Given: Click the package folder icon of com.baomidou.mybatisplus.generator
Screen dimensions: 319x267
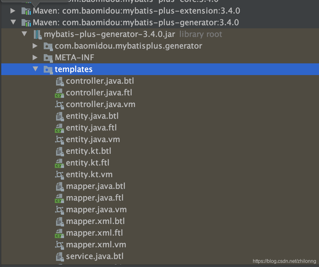Looking at the screenshot, I should click(48, 46).
